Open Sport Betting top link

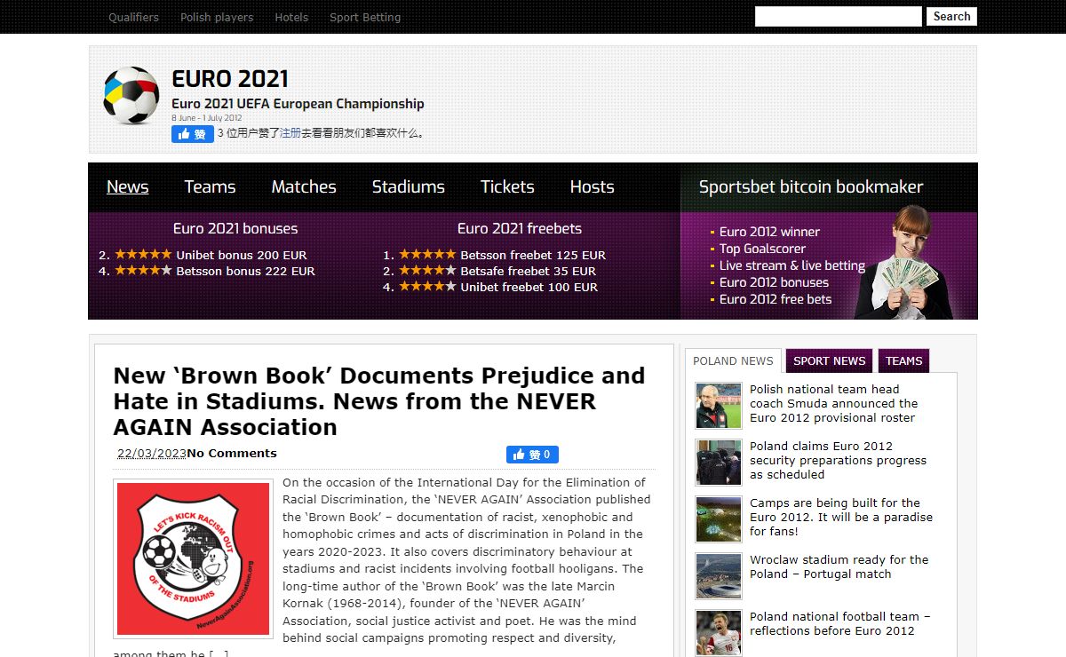coord(365,17)
